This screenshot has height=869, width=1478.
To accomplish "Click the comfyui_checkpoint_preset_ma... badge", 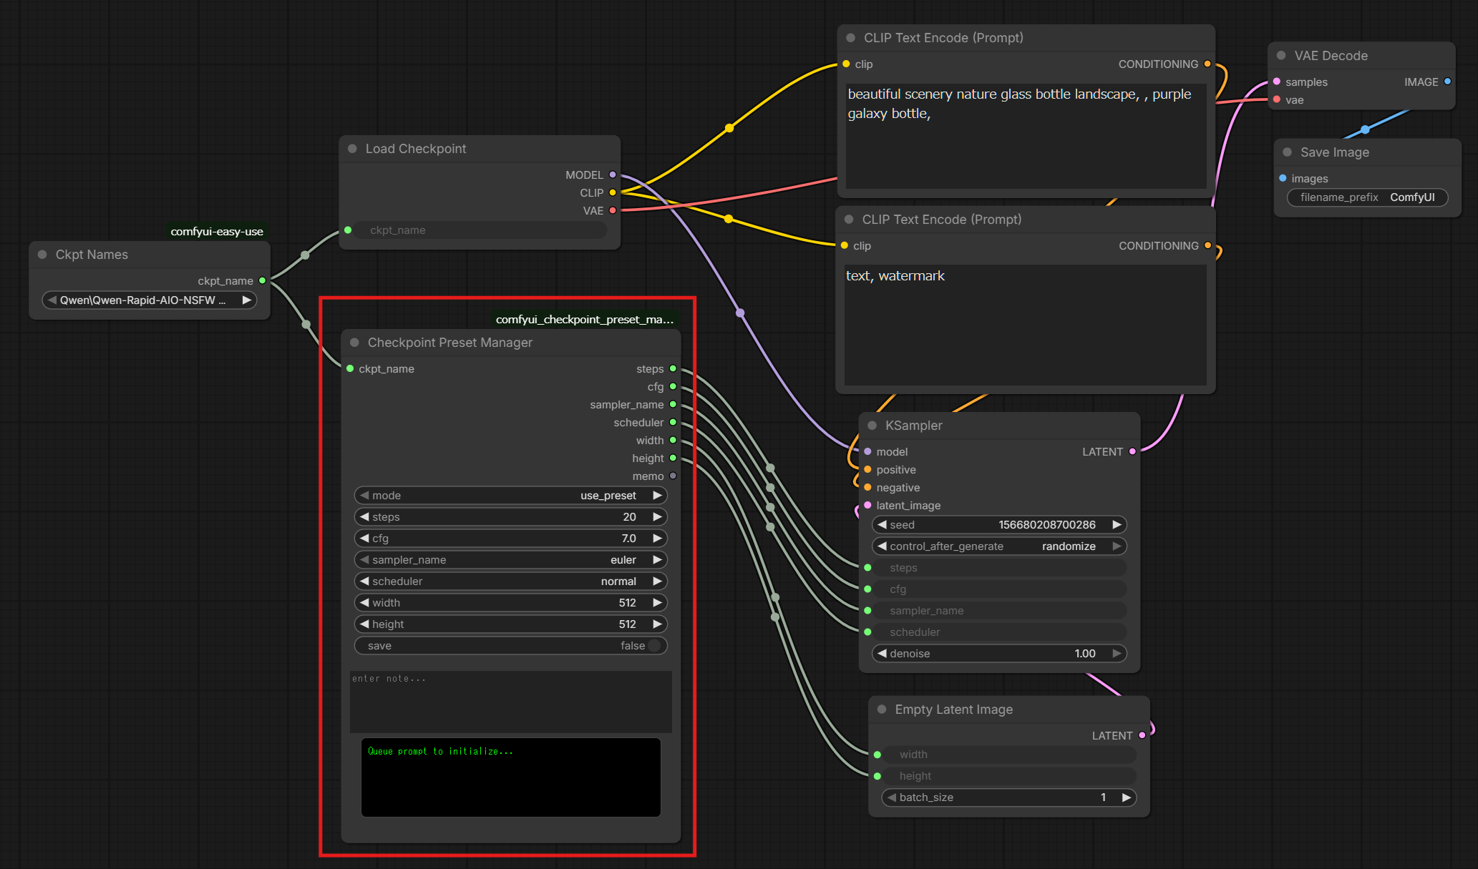I will click(585, 319).
